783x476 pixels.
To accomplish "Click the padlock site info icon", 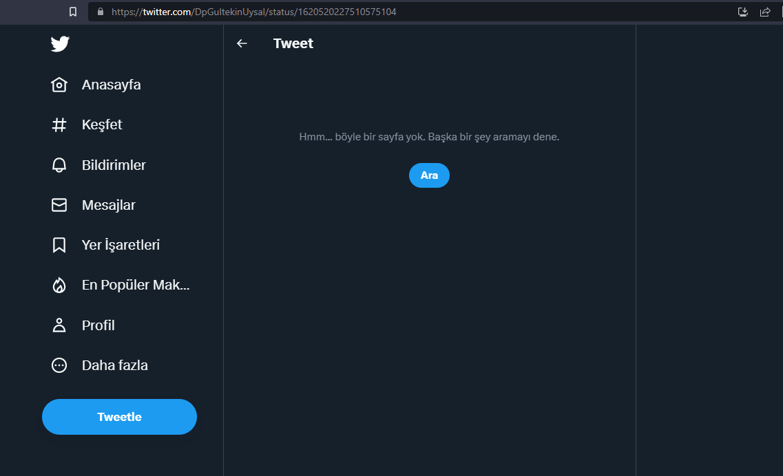I will pos(101,12).
